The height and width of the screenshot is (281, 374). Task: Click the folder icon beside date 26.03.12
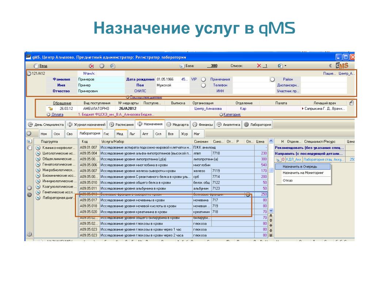pyautogui.click(x=50, y=108)
